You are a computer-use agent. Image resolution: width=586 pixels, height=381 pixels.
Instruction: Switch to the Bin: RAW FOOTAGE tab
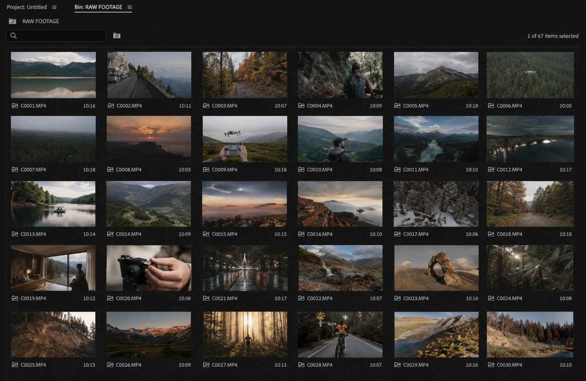pyautogui.click(x=98, y=7)
